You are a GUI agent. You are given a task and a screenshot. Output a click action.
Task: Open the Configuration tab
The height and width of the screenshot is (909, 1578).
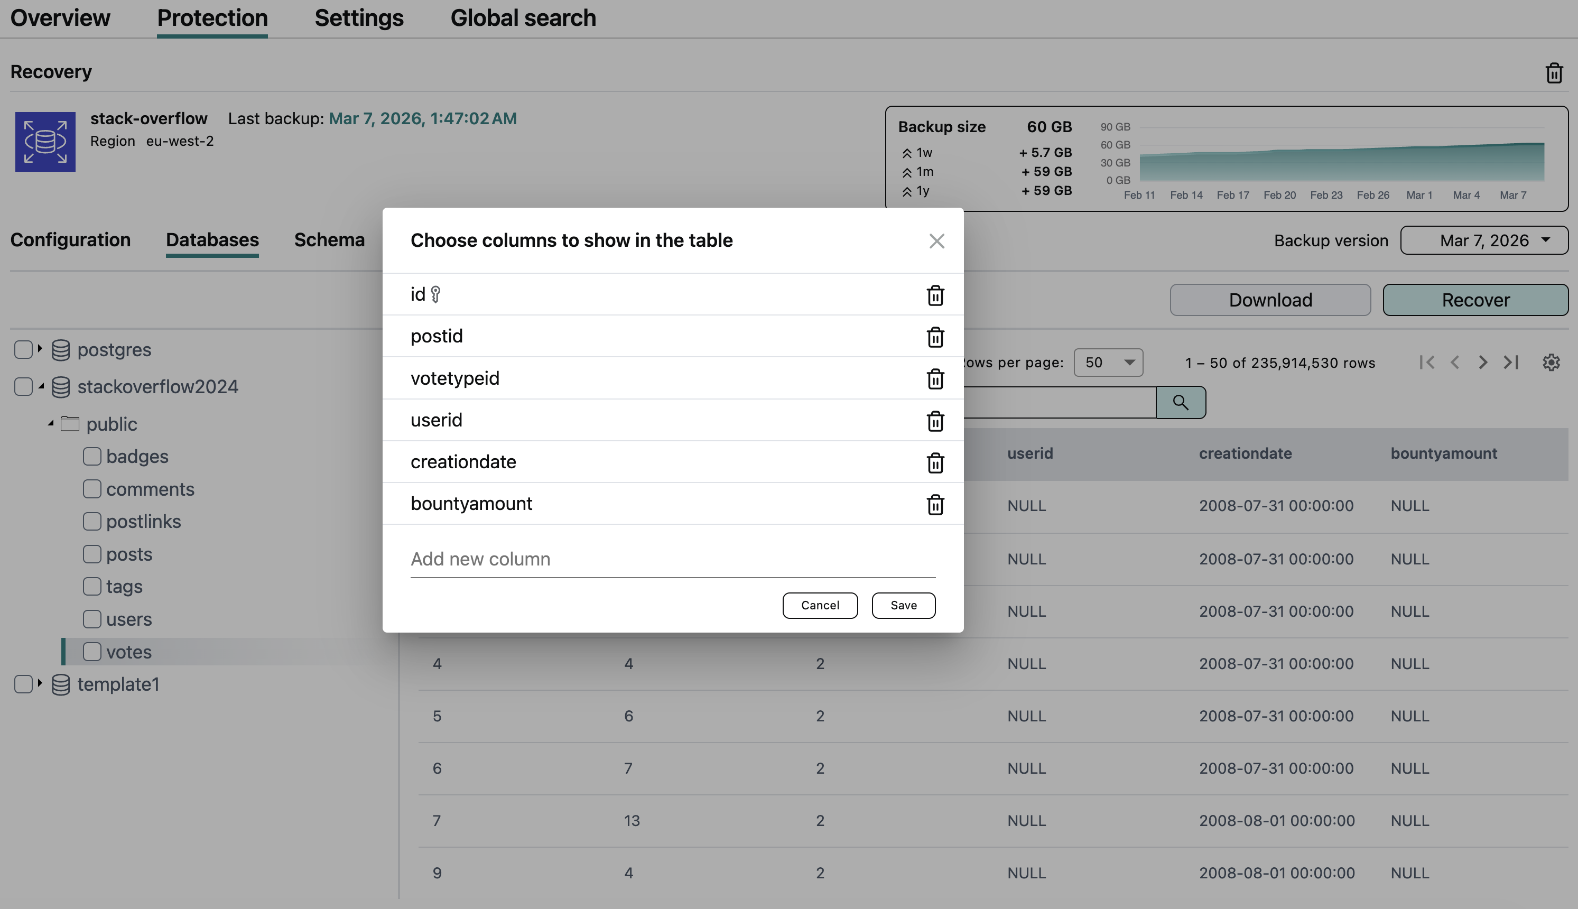pos(70,240)
